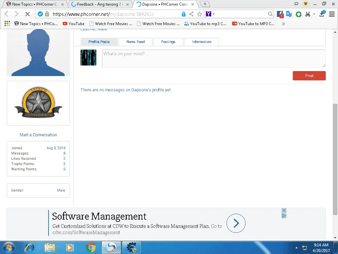Bookmark the page with the star icon
338x254 pixels.
200,14
